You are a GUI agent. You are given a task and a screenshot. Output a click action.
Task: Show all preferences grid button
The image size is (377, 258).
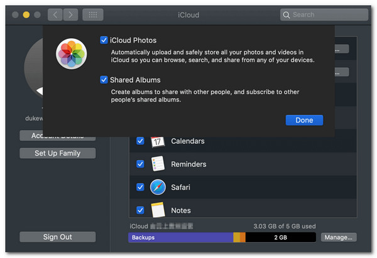[x=93, y=15]
